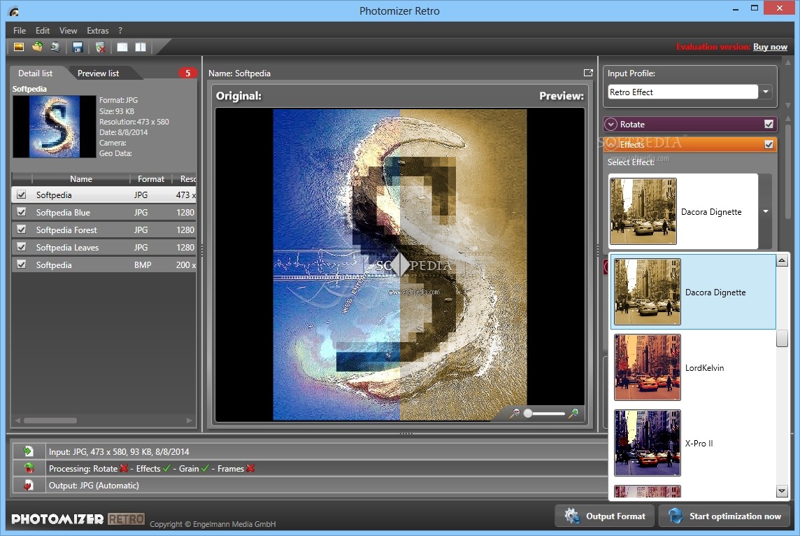This screenshot has width=800, height=536.
Task: Click the zoom out magnifier icon
Action: click(514, 413)
